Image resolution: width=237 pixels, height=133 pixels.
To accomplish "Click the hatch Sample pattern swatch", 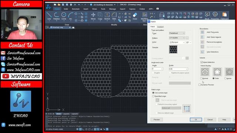I will [x=173, y=49].
